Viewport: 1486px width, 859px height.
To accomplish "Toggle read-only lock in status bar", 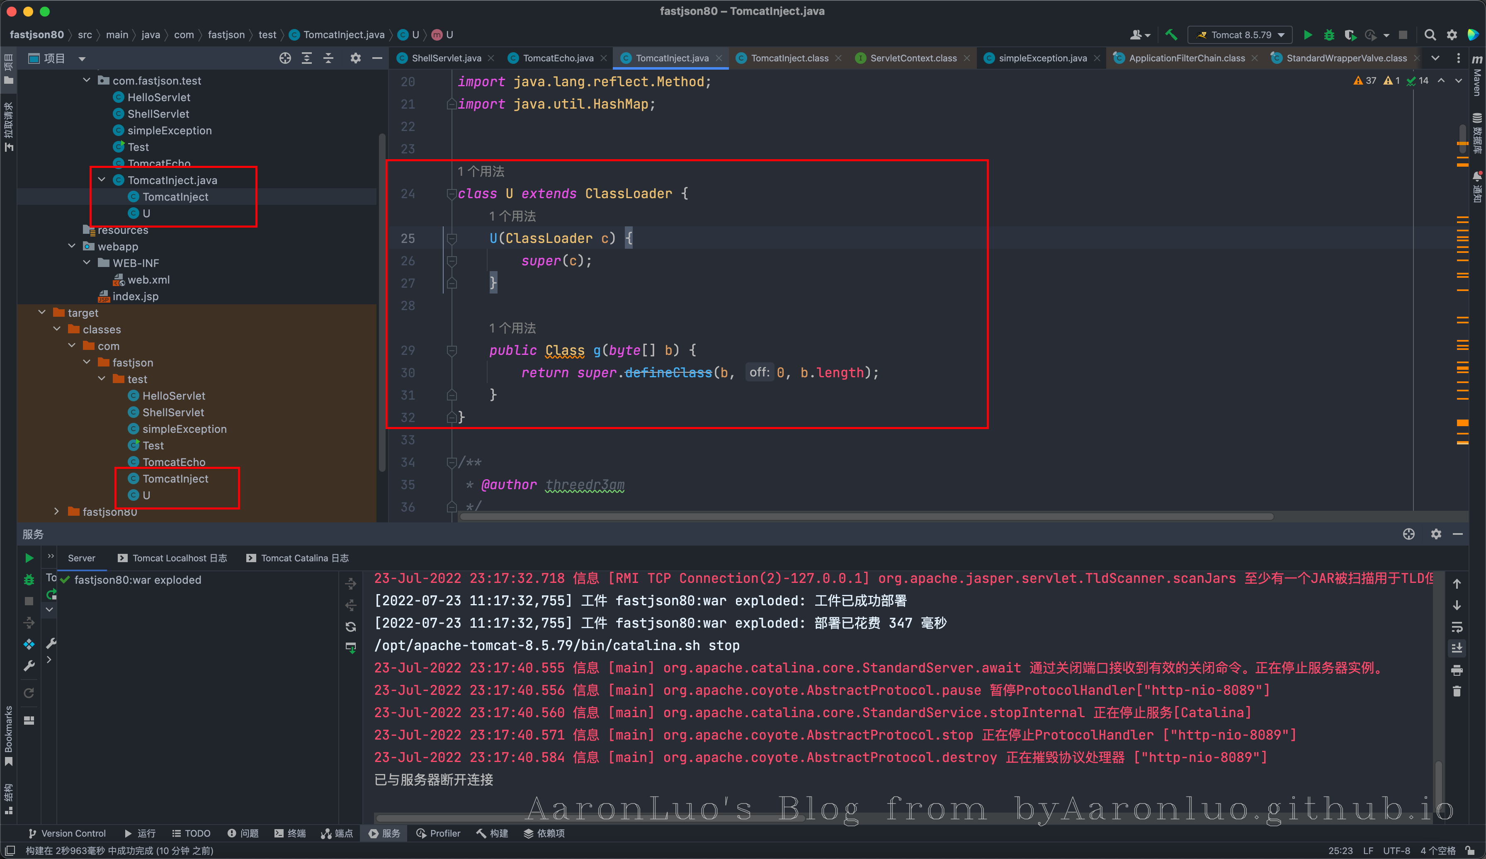I will (x=1470, y=850).
